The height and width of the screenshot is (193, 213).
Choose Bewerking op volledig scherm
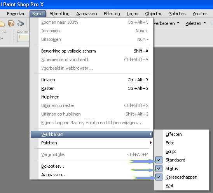click(x=92, y=51)
